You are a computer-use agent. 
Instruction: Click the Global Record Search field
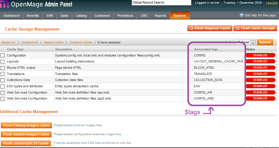click(x=161, y=3)
